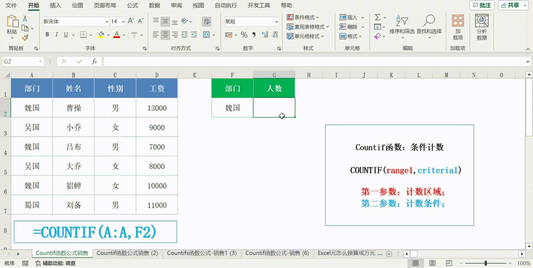
Task: Open the number format dropdown showing 常规
Action: [276, 21]
